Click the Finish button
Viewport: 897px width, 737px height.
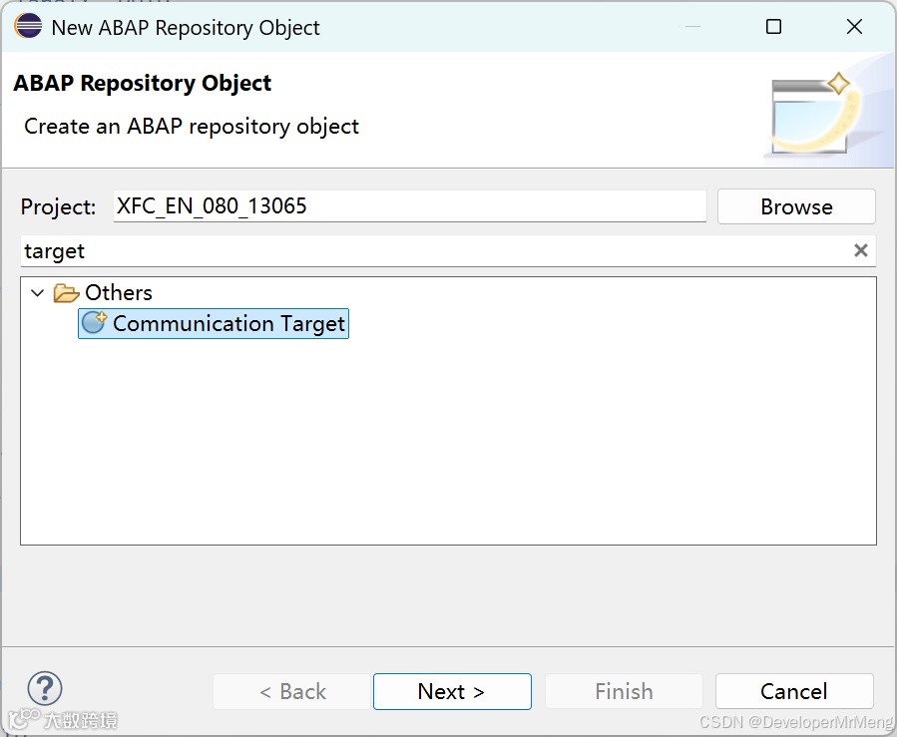click(x=624, y=691)
